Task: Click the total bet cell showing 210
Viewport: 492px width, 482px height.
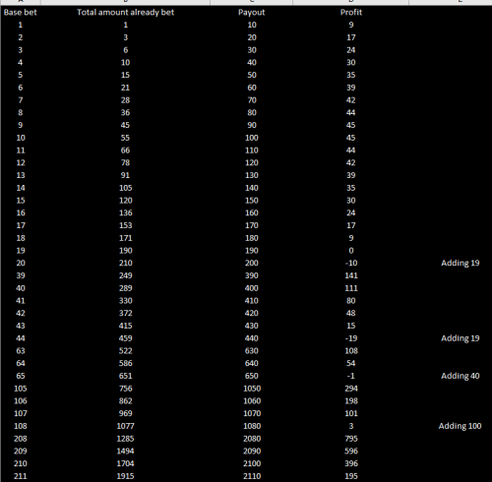Action: (125, 263)
